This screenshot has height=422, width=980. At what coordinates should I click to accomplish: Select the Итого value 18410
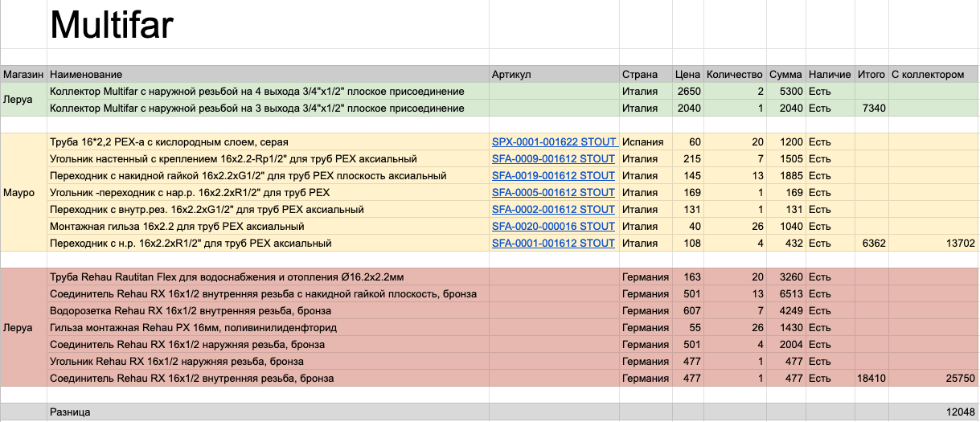tap(871, 379)
